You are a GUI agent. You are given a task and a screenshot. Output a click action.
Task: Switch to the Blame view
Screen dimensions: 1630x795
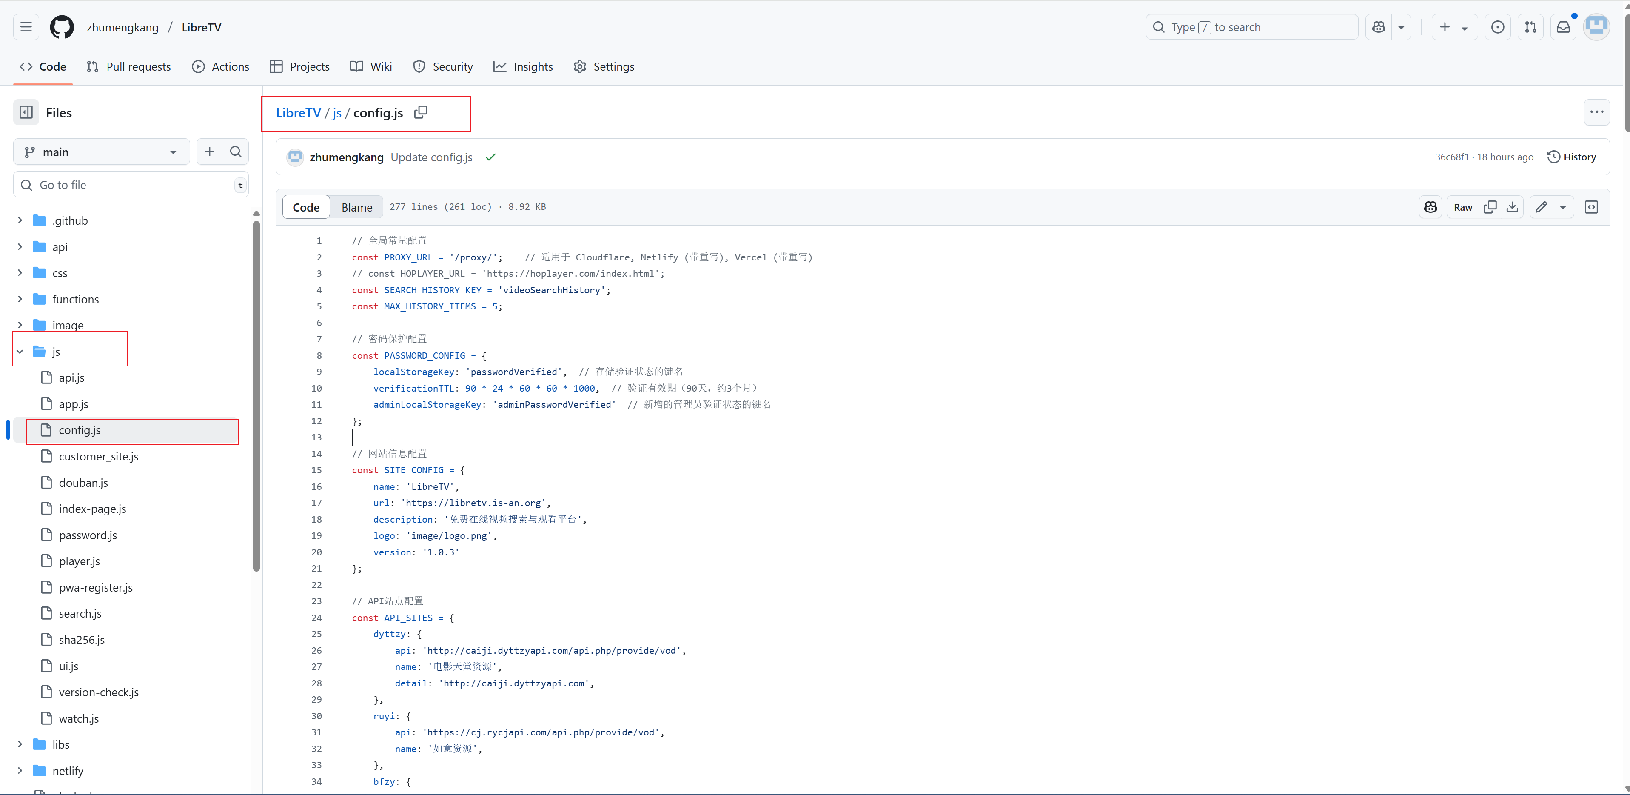357,207
